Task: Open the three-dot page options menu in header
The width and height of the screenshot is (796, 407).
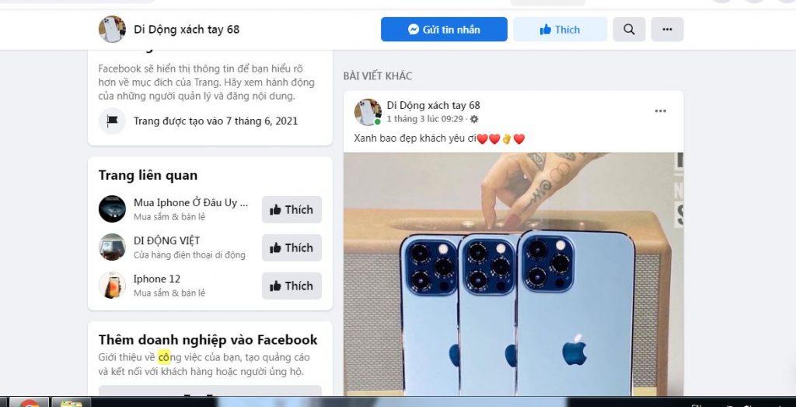Action: (667, 30)
